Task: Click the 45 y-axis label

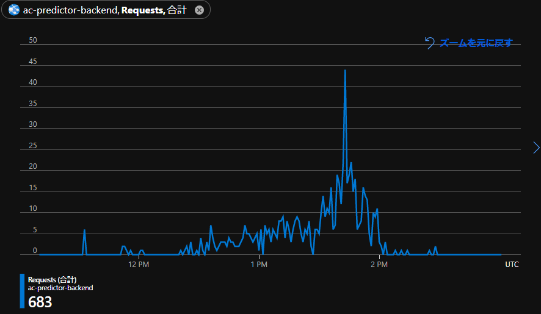Action: point(33,62)
